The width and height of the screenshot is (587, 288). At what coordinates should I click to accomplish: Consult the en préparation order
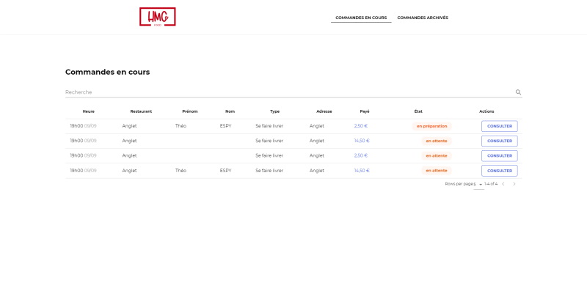(x=500, y=126)
